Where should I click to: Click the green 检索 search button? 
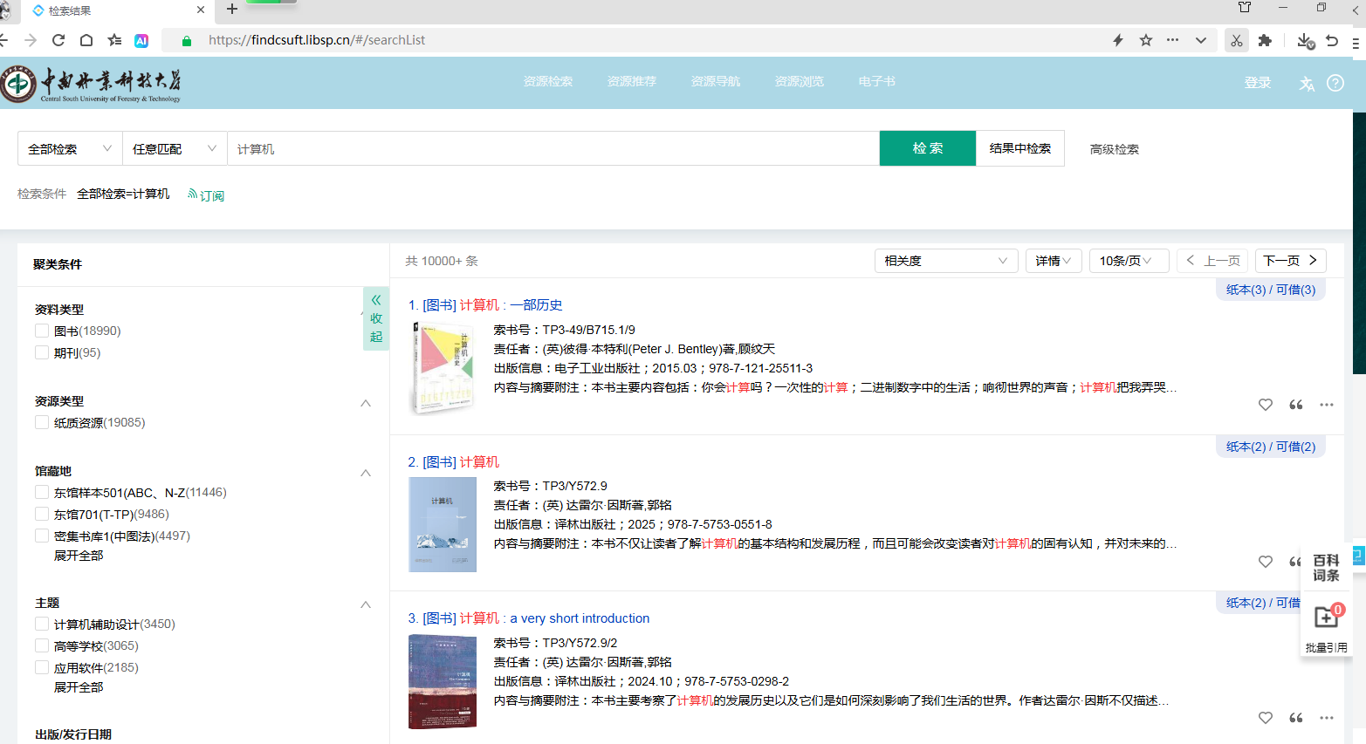tap(927, 148)
